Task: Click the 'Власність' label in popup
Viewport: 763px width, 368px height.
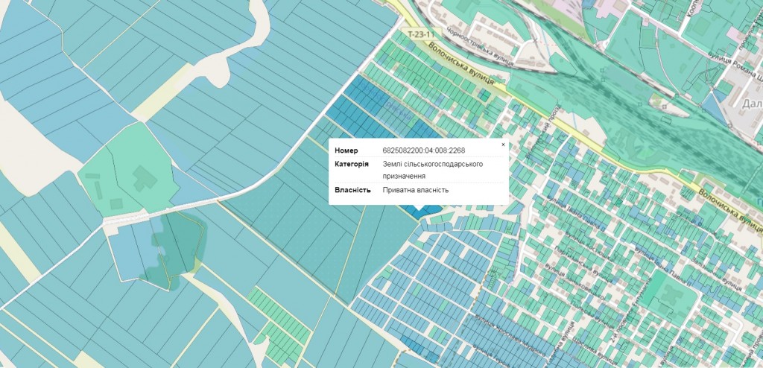Action: 352,190
